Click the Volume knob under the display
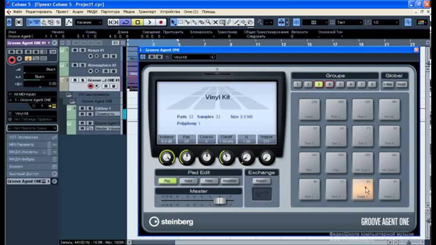The height and width of the screenshot is (245, 436). [167, 157]
